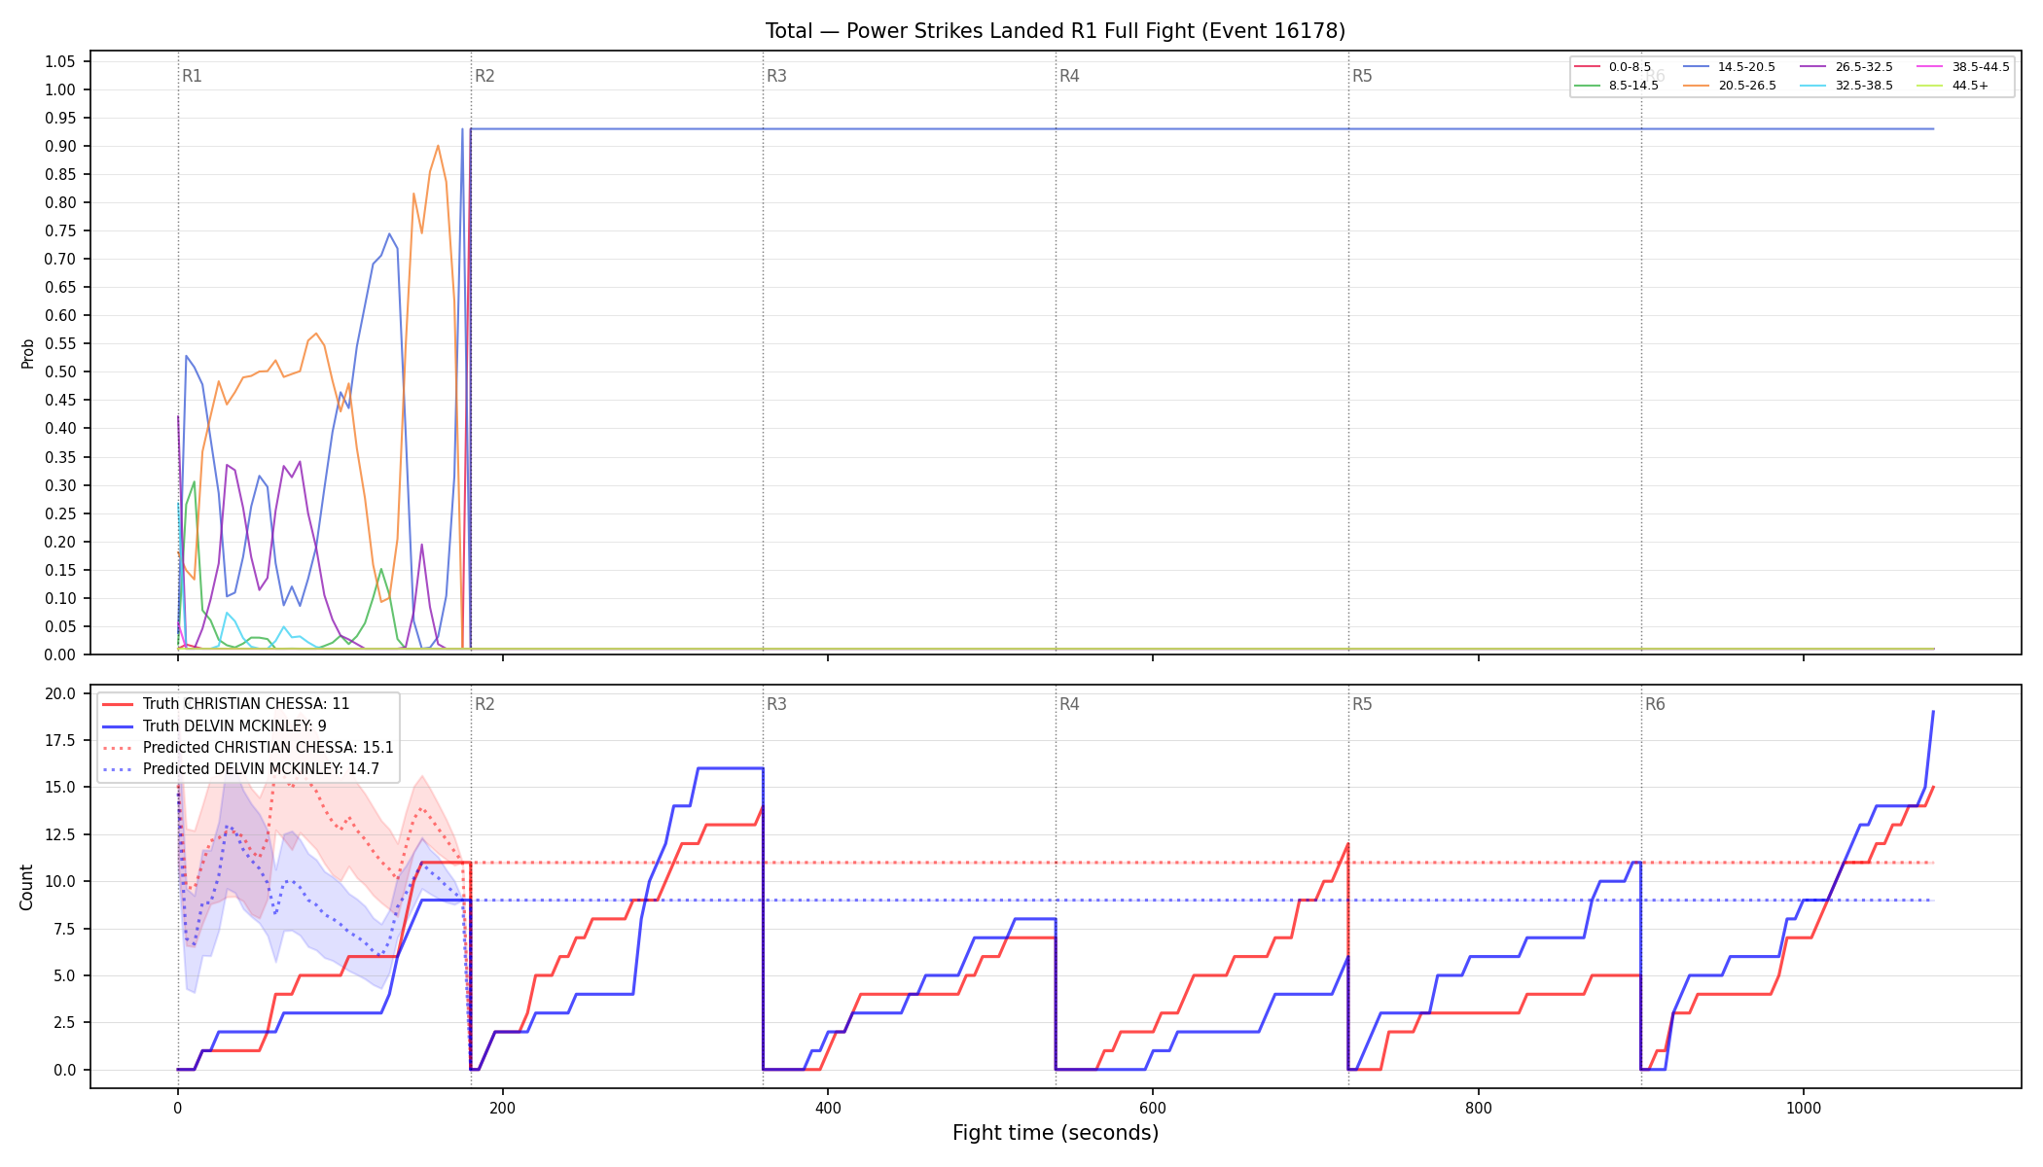2043x1167 pixels.
Task: Click the R2 round marker in the count chart
Action: [x=484, y=704]
